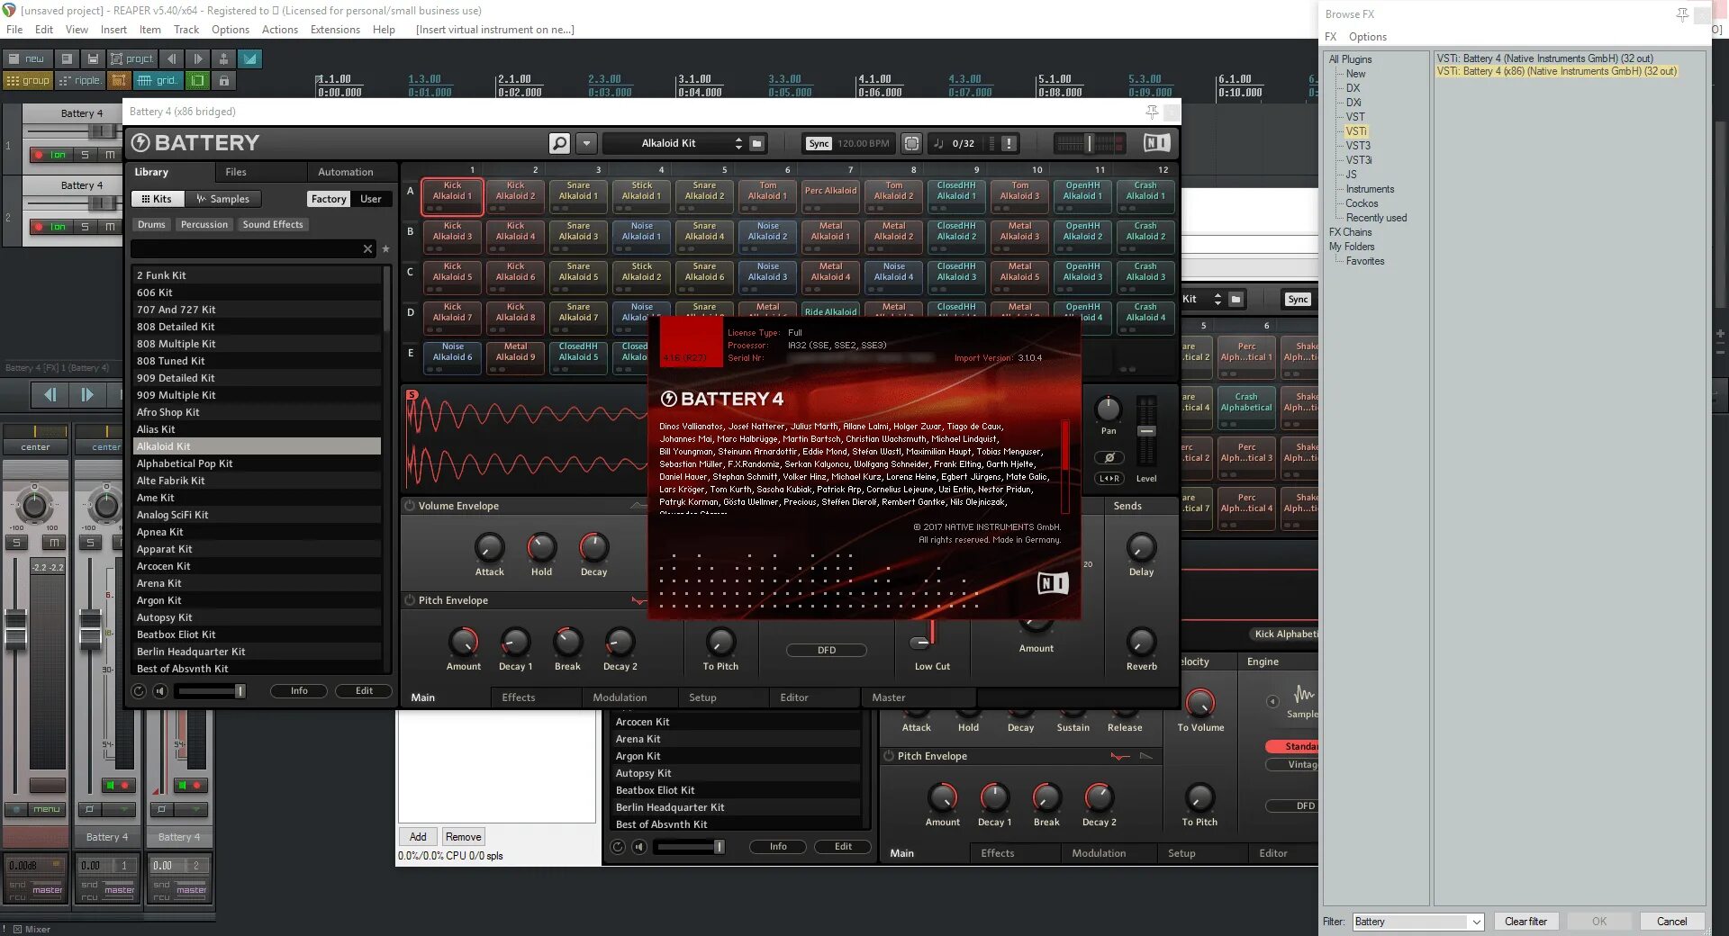Filter library by Sound Effects tag
Image resolution: width=1729 pixels, height=936 pixels.
click(x=273, y=225)
